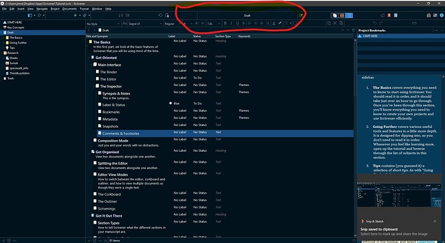Click the Keywords column header

pos(244,36)
